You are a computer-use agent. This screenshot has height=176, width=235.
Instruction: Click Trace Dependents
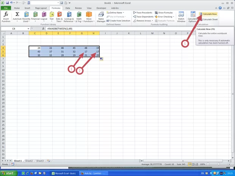point(143,17)
